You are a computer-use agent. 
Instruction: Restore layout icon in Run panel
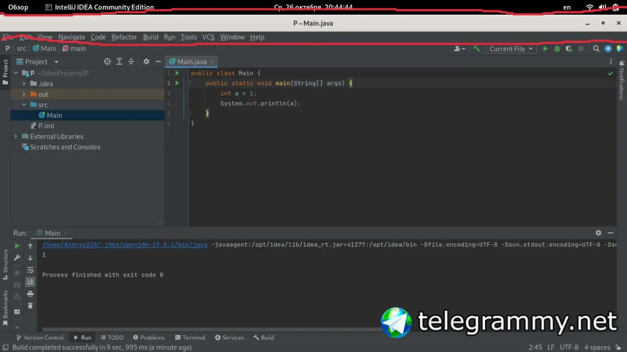point(17,312)
